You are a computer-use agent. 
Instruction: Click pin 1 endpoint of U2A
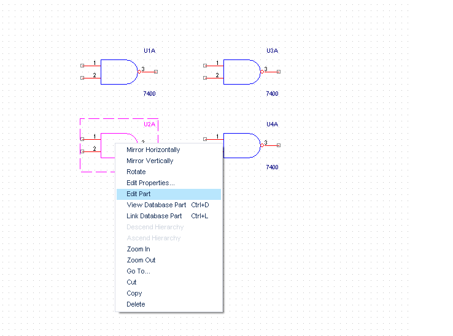click(82, 139)
